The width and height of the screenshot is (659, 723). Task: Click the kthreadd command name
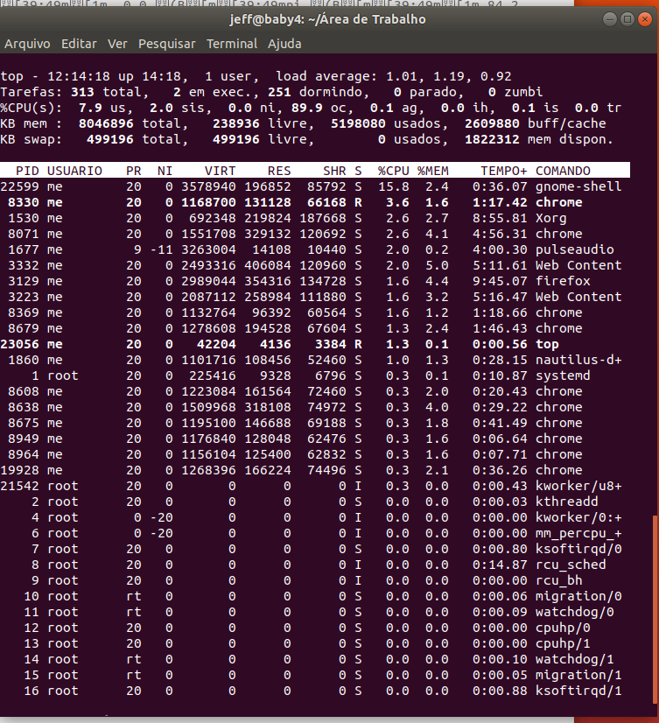(x=567, y=502)
